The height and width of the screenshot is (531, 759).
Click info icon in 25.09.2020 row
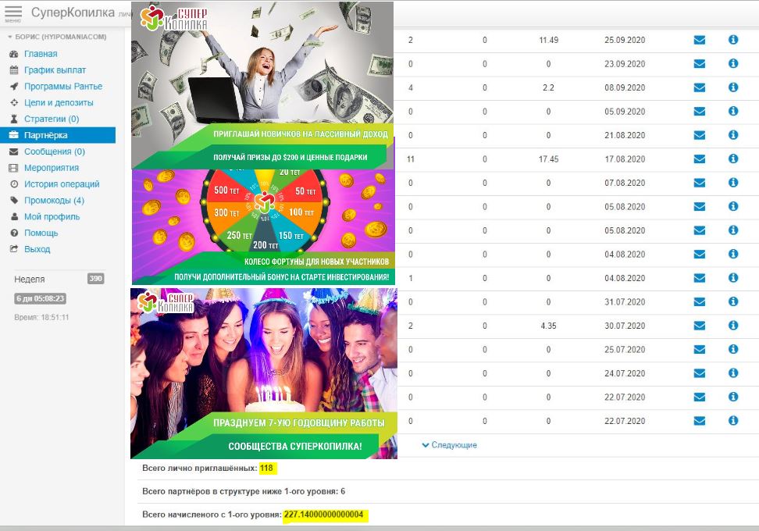(x=732, y=40)
